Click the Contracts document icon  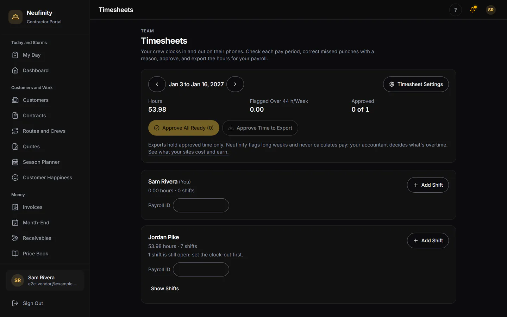[15, 116]
